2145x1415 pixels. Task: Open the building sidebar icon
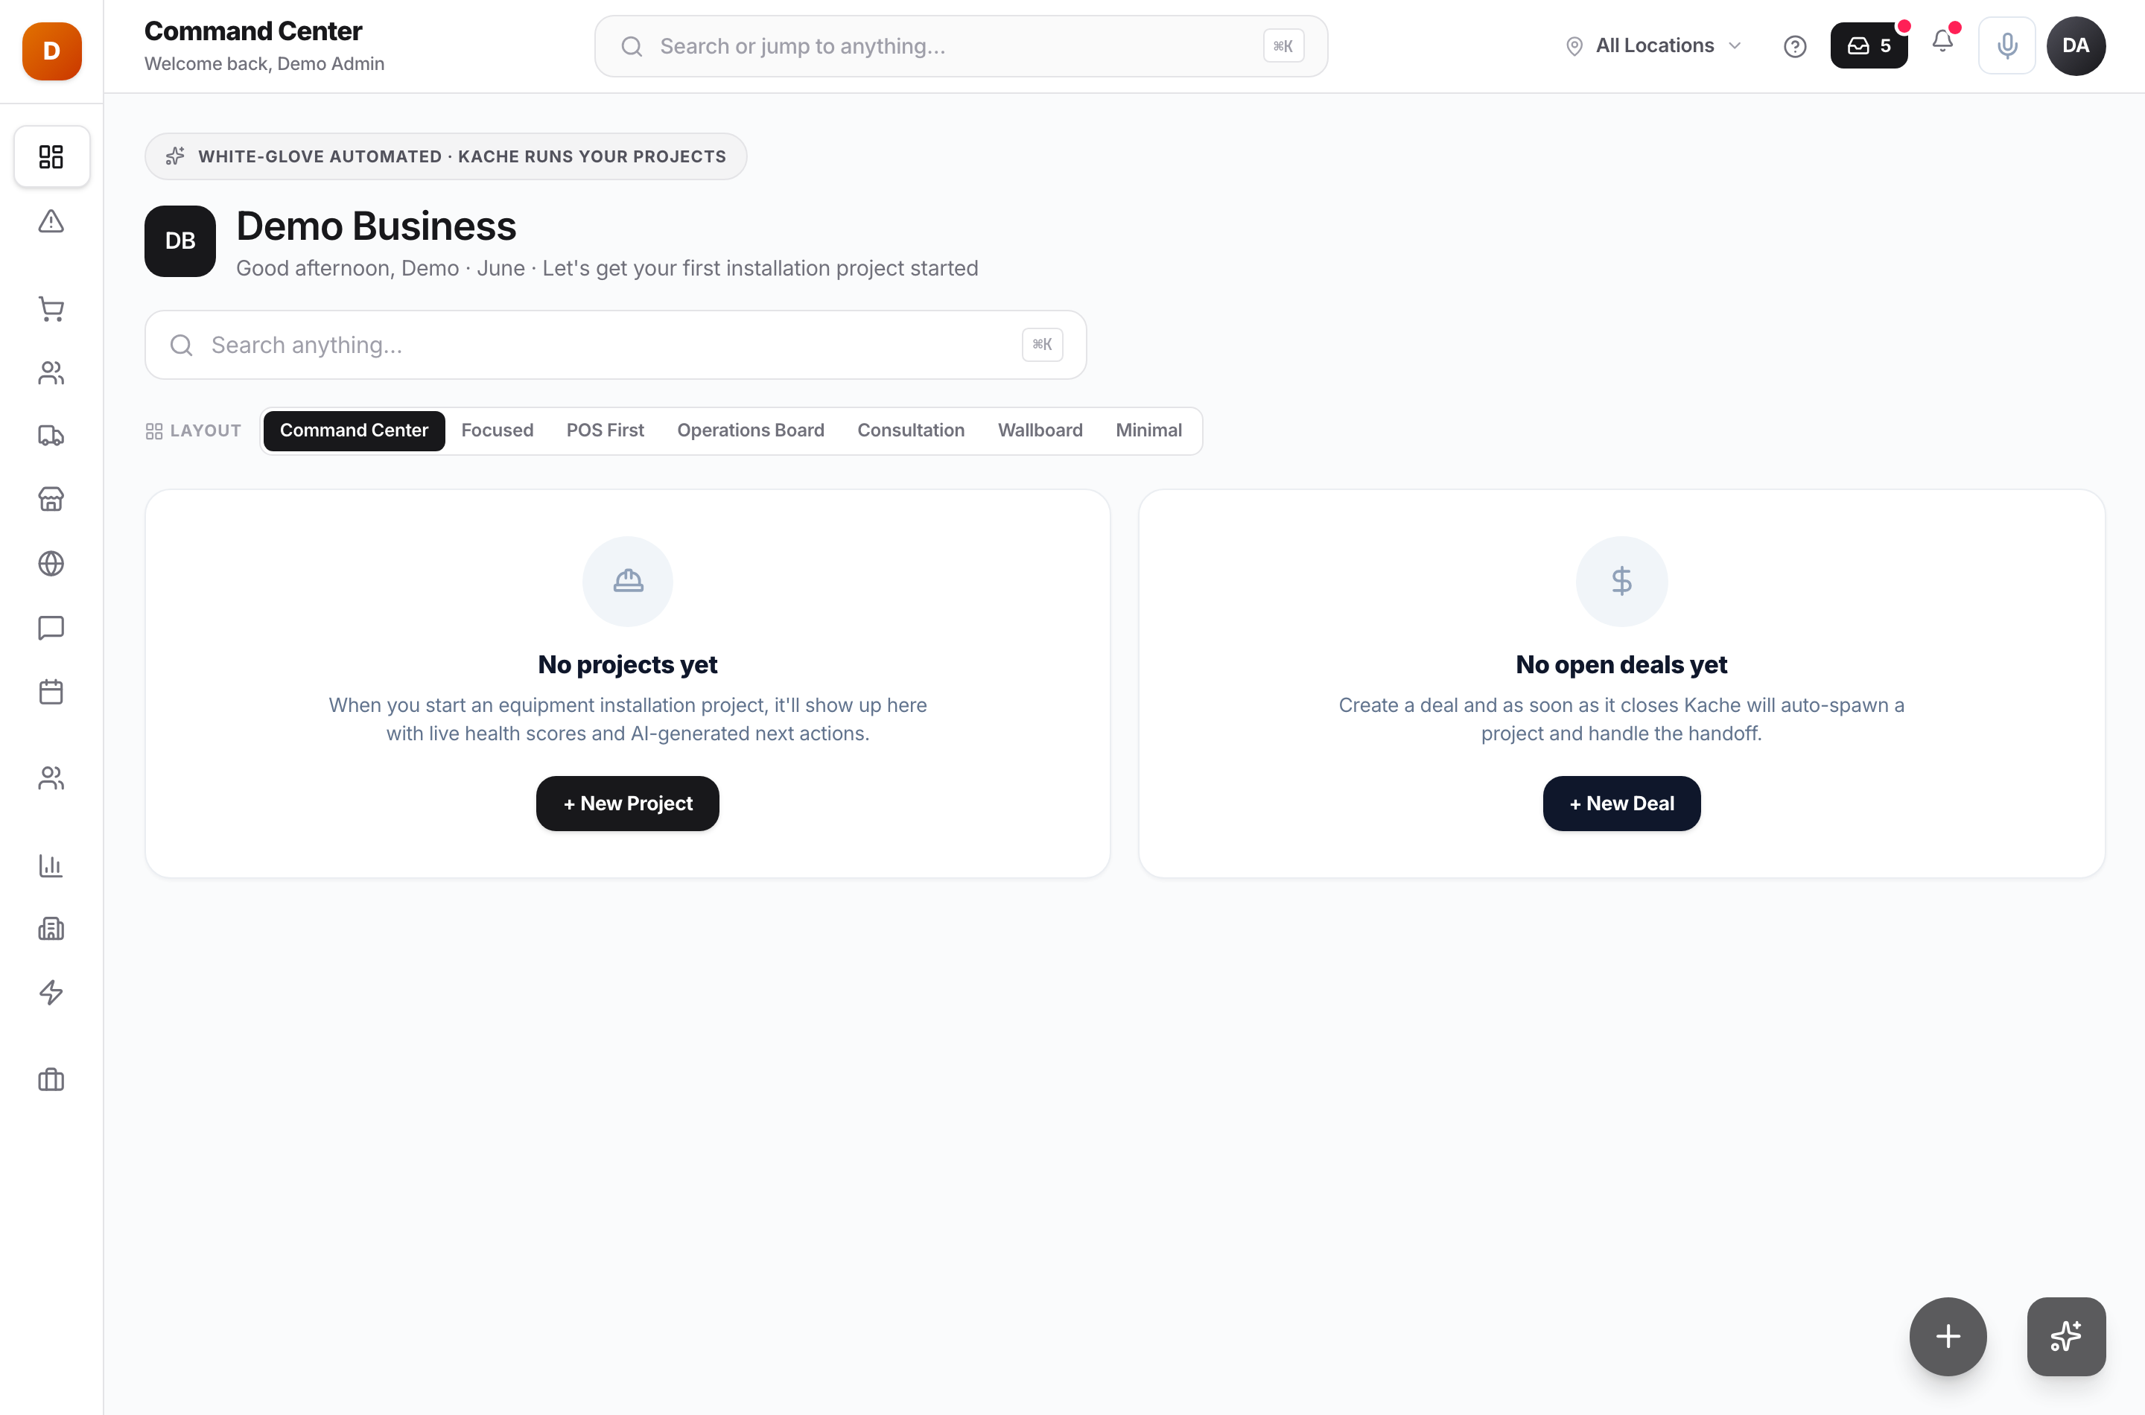tap(51, 929)
